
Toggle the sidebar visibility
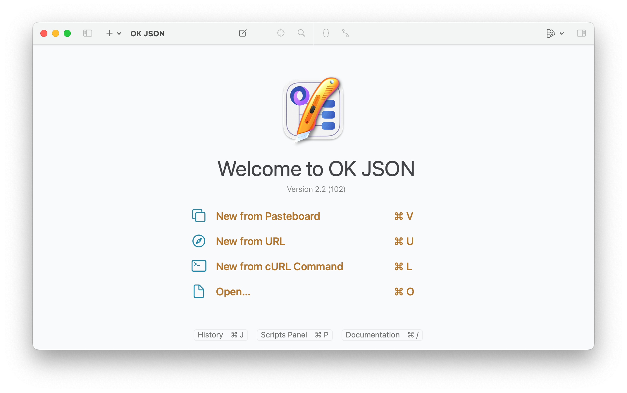pos(87,33)
